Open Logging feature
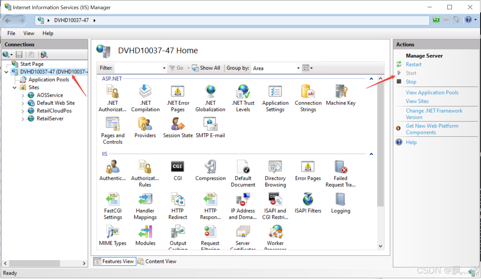 pos(341,203)
